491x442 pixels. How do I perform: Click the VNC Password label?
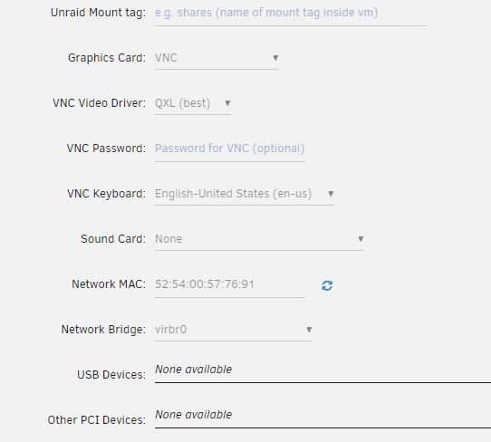[106, 149]
